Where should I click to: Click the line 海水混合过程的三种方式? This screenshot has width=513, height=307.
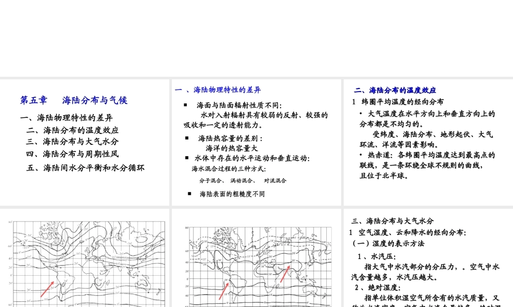229,169
